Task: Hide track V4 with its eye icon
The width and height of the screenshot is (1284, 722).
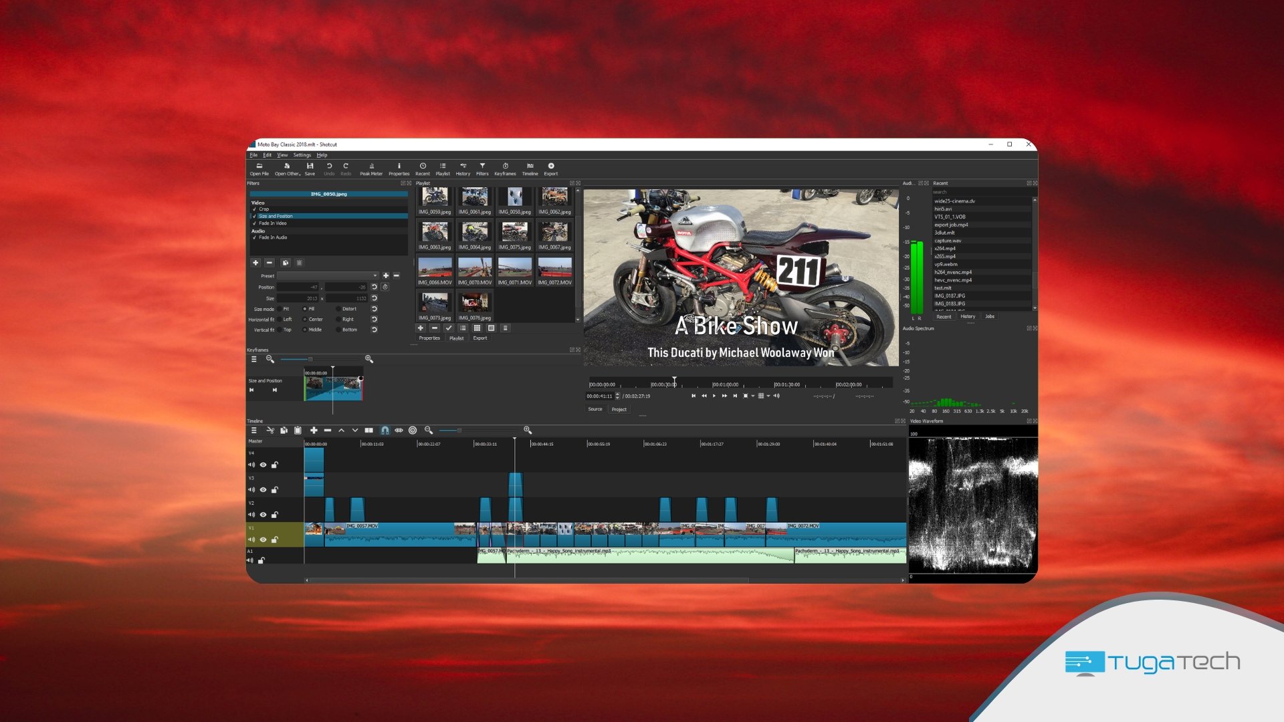Action: point(263,465)
